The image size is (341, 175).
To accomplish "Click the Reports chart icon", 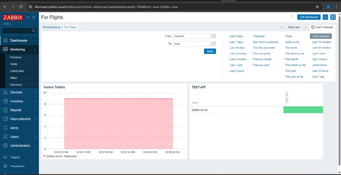I will [x=5, y=110].
